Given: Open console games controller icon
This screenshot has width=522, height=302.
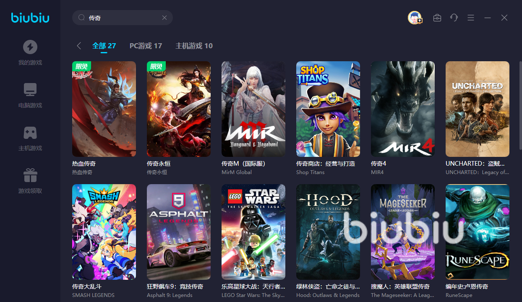Looking at the screenshot, I should pos(30,133).
